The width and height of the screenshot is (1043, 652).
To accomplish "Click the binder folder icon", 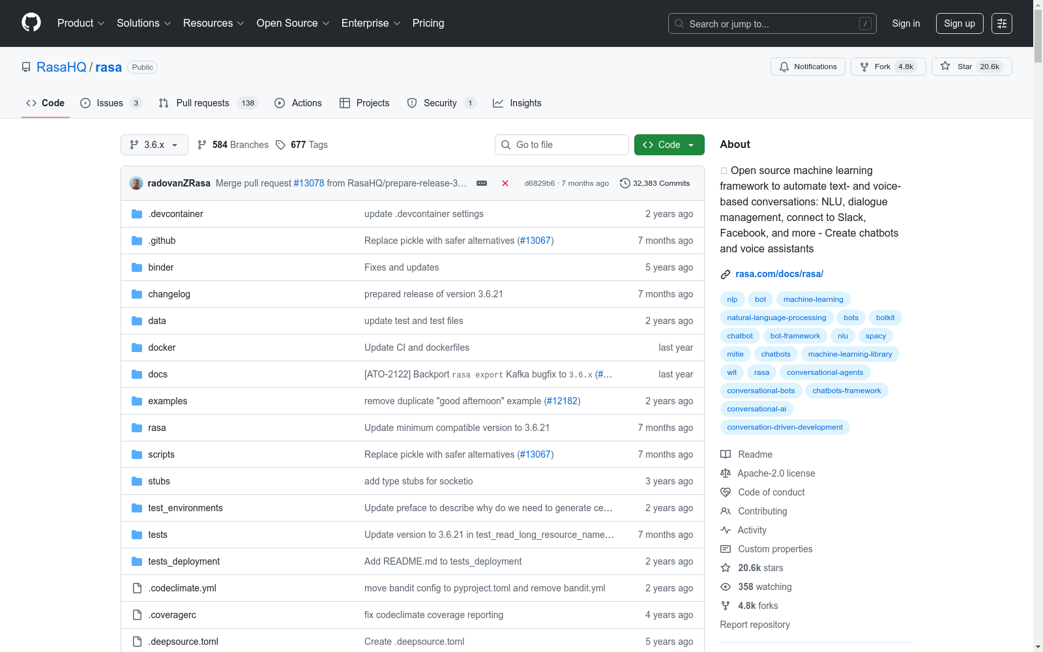I will [137, 267].
